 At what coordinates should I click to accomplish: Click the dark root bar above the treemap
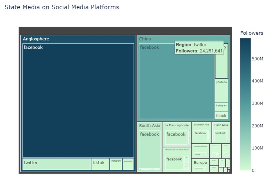coord(125,31)
